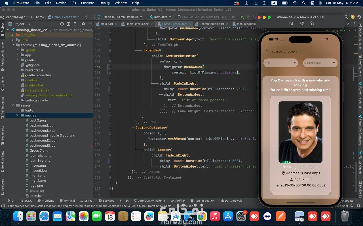This screenshot has height=226, width=363.
Task: Click the magnifier icon in app search bar
Action: [267, 51]
